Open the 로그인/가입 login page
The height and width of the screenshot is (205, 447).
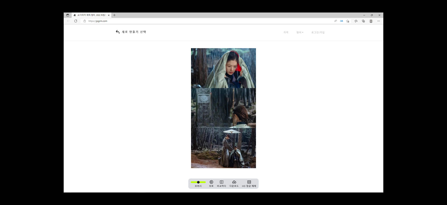click(x=318, y=32)
